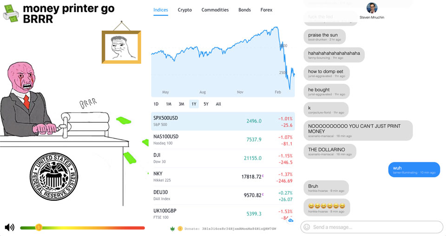Click the bitcoin coin icon beside Donate
Viewport: 446px width, 236px height.
pyautogui.click(x=179, y=229)
